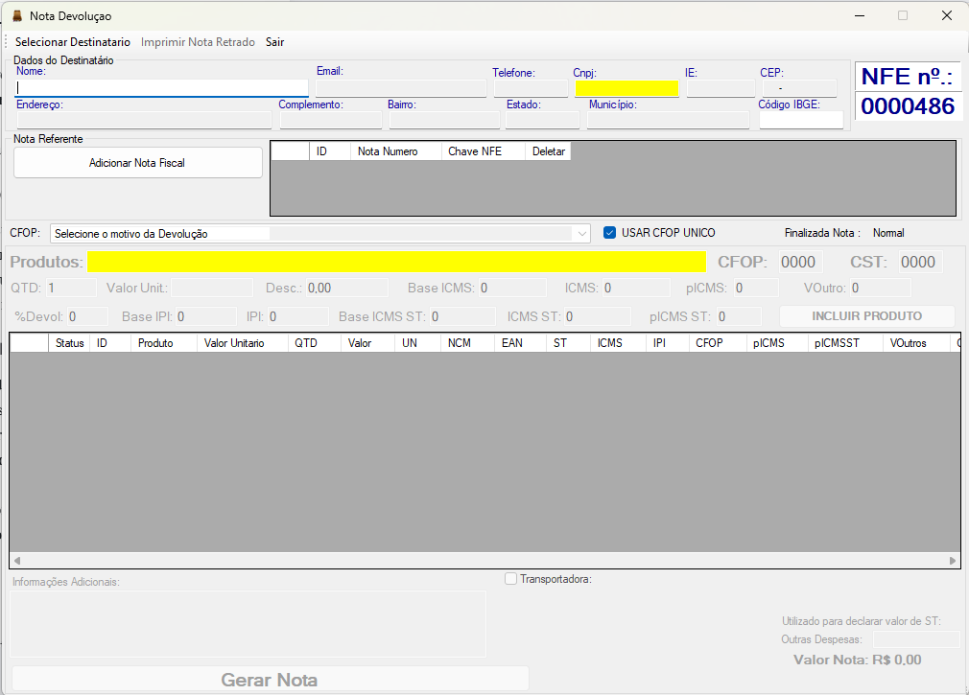Click the Status column header in products grid
The height and width of the screenshot is (695, 969).
[69, 343]
